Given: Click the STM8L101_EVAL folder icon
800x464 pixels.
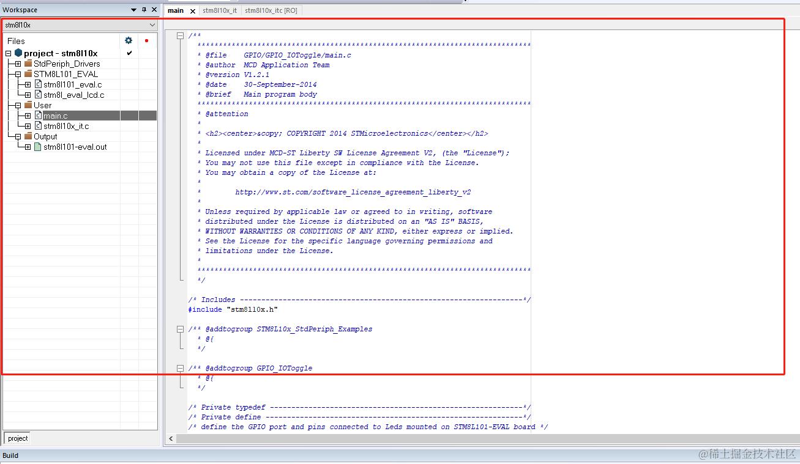Looking at the screenshot, I should click(x=28, y=74).
